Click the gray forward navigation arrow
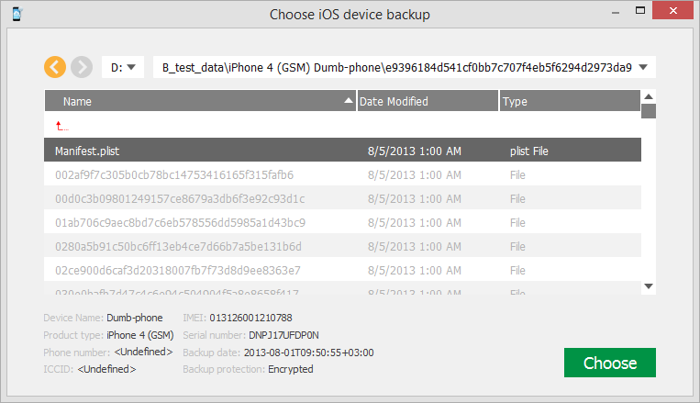This screenshot has width=700, height=403. pos(82,67)
